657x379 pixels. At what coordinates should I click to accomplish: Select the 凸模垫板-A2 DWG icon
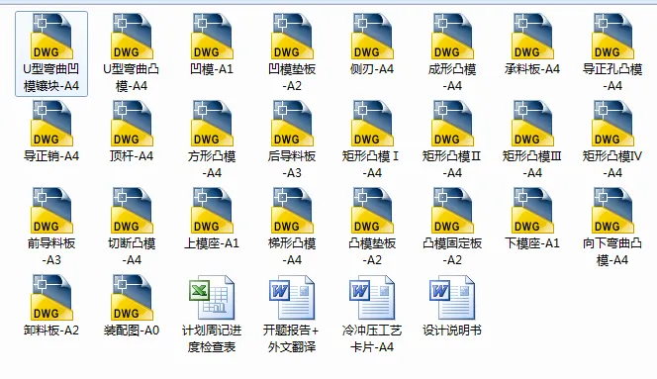tap(372, 211)
